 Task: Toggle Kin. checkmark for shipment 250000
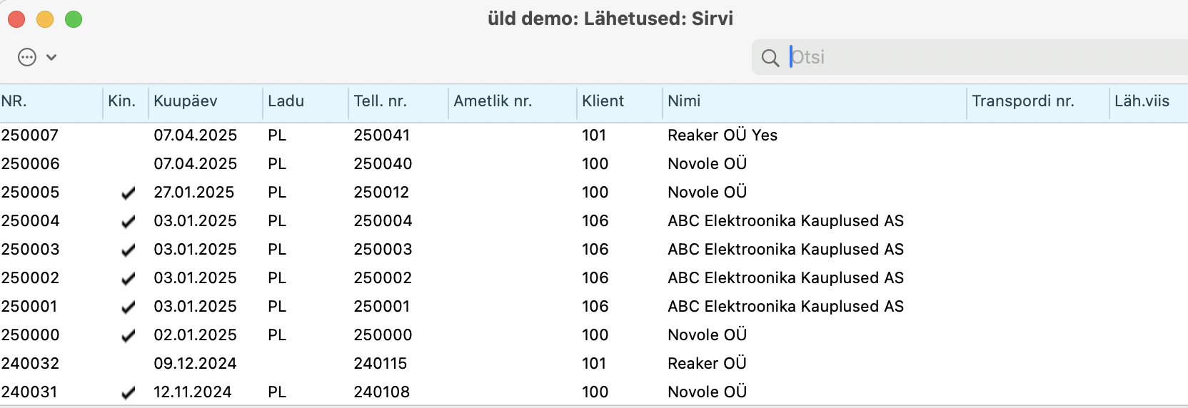click(129, 335)
